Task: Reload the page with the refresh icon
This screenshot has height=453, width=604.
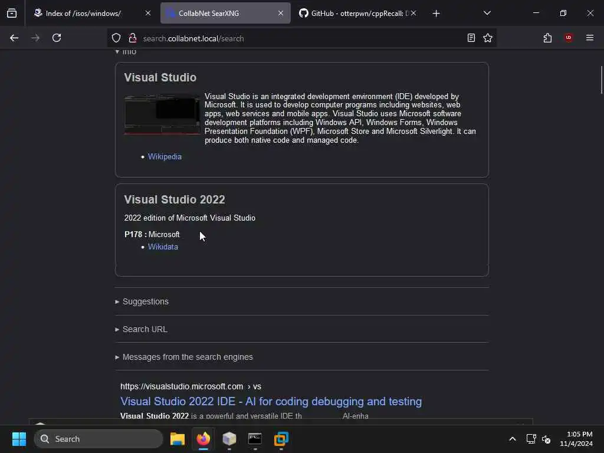Action: (x=57, y=38)
